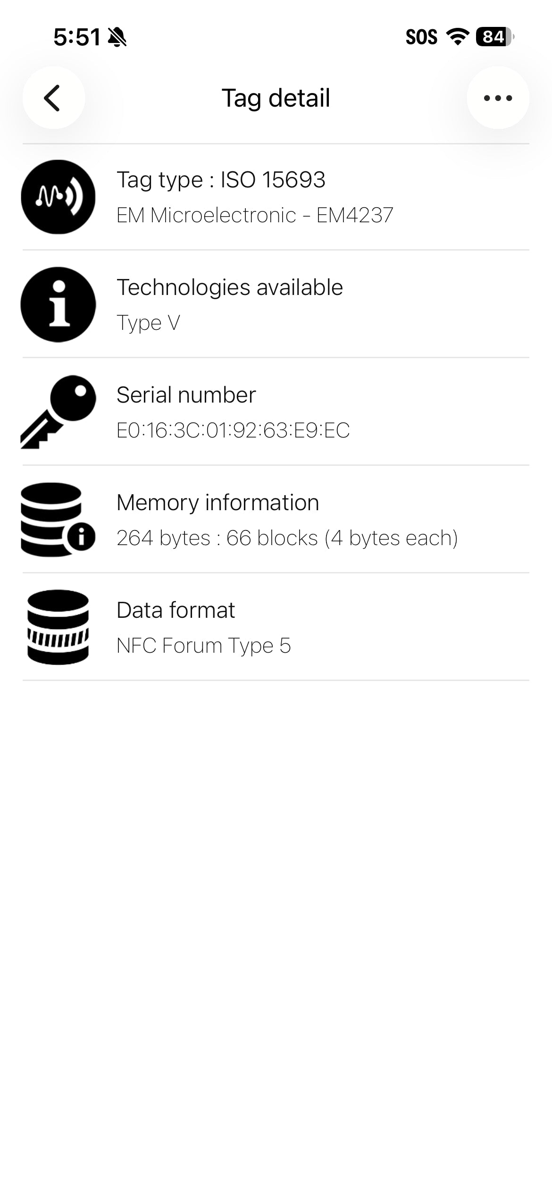Tap the striped database Data format icon
Image resolution: width=552 pixels, height=1195 pixels.
58,627
